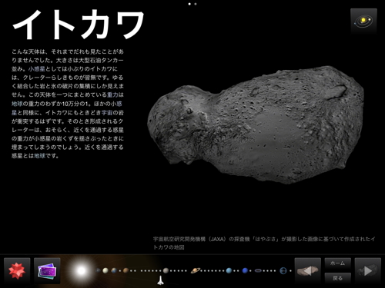Select Earth in the planet strip
Screen dimensions: 385x288
click(x=114, y=270)
